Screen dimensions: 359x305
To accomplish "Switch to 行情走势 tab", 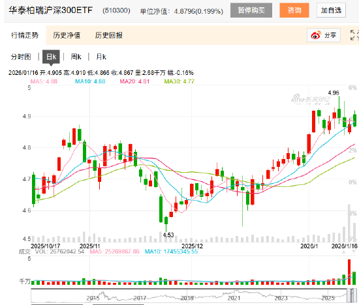I will pos(25,35).
